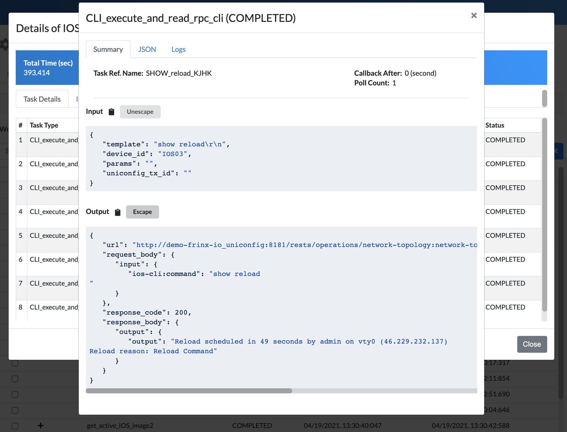
Task: Click the Task Type column header
Action: (44, 125)
